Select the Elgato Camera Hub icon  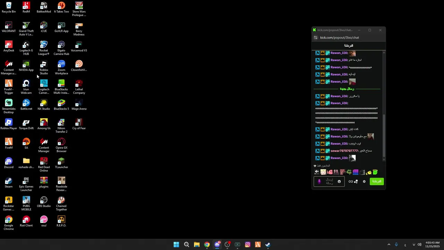click(x=61, y=48)
